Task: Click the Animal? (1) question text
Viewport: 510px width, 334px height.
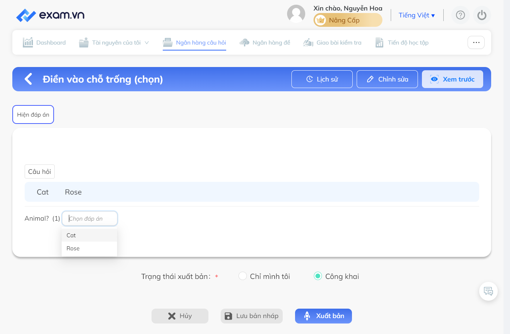Action: tap(42, 218)
